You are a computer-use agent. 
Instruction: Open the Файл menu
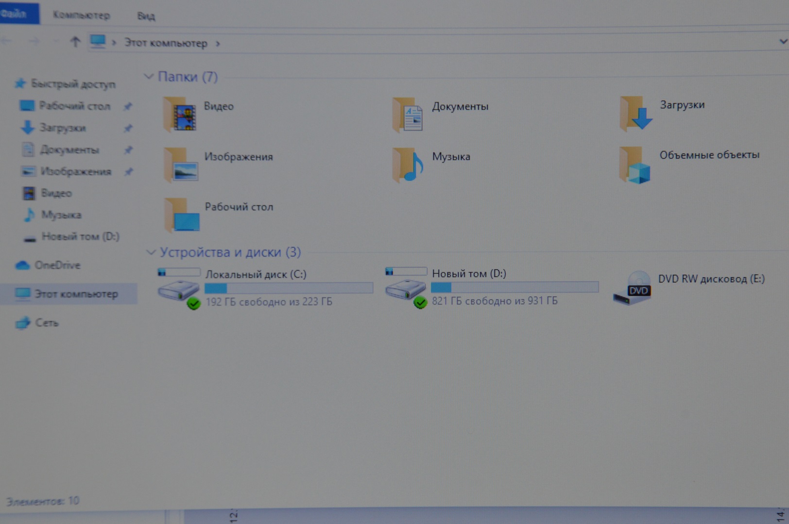[15, 13]
